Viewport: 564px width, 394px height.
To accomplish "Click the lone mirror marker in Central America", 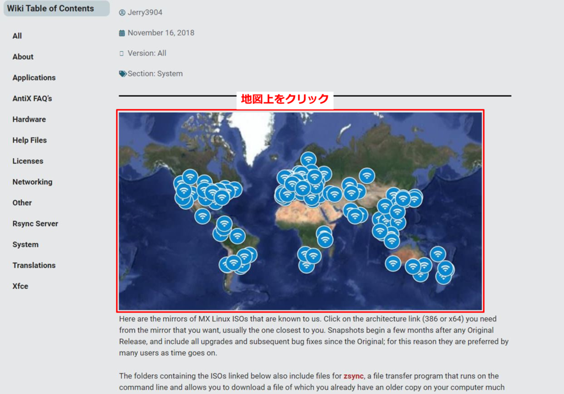I will (x=203, y=216).
